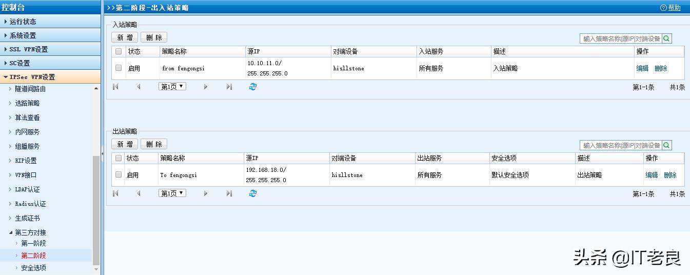The height and width of the screenshot is (275, 690).
Task: Click 删除 button in the 出站策略 toolbar
Action: point(154,144)
